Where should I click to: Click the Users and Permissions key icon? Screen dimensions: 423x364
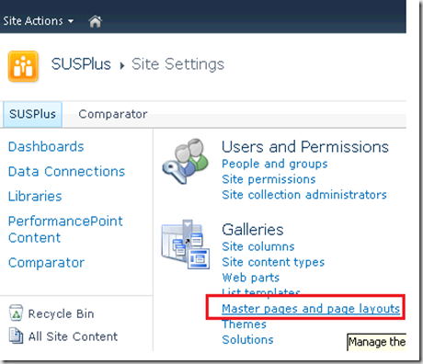point(185,161)
